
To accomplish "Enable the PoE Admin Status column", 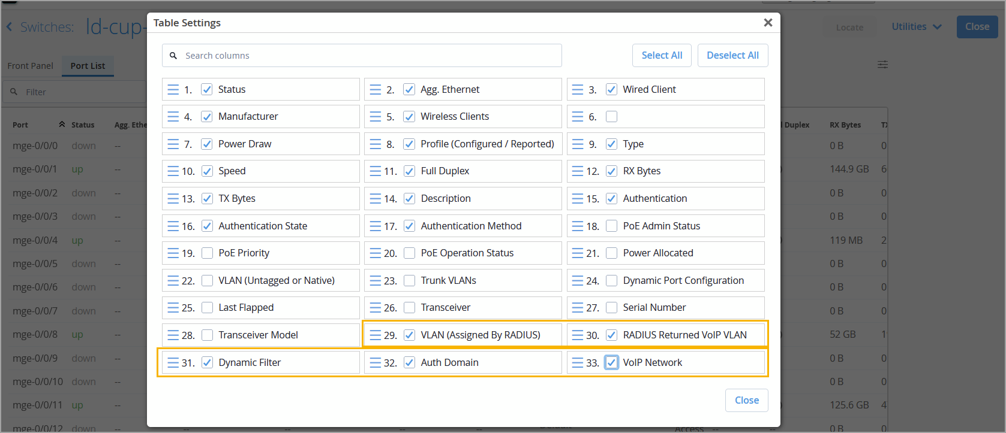I will coord(611,226).
